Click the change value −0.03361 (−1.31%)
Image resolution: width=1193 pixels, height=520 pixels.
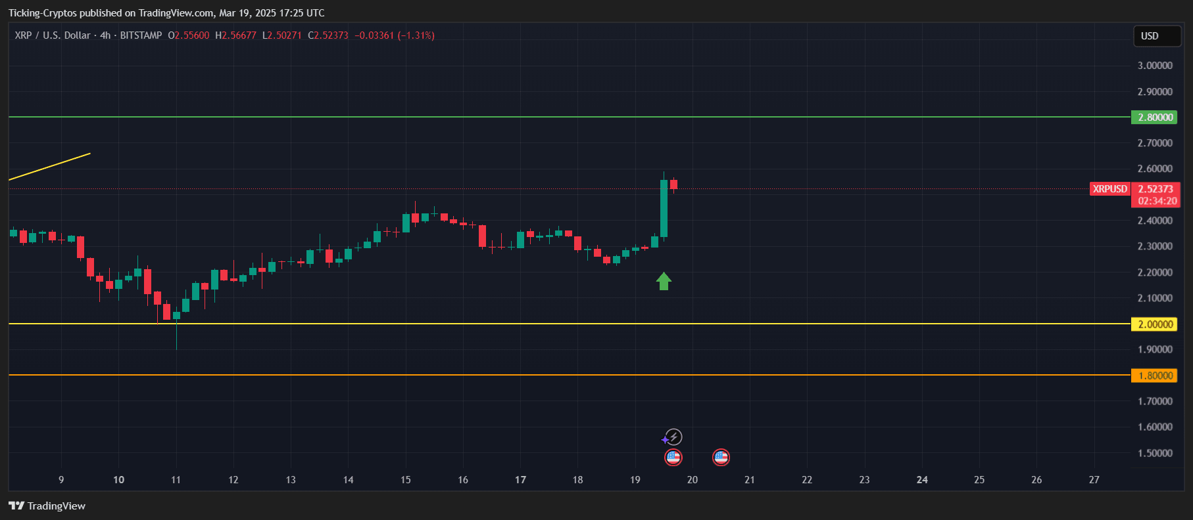point(395,35)
